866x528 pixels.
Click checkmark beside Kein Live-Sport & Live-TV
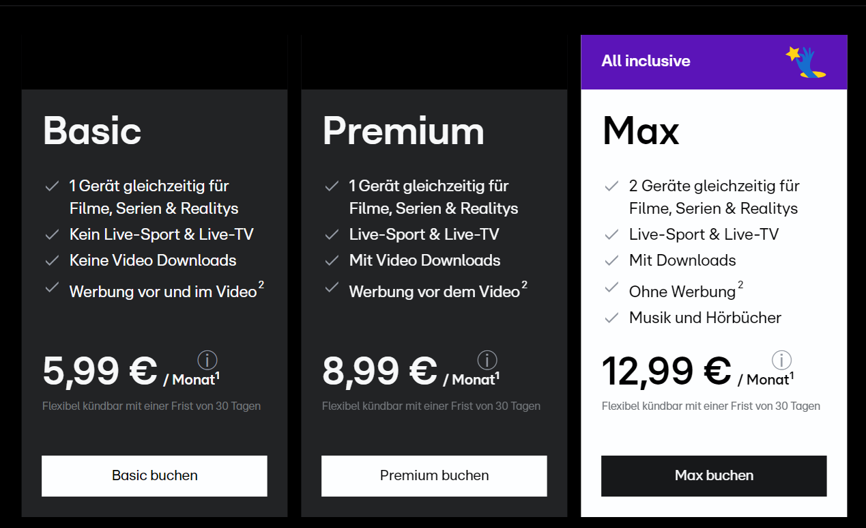tap(52, 234)
